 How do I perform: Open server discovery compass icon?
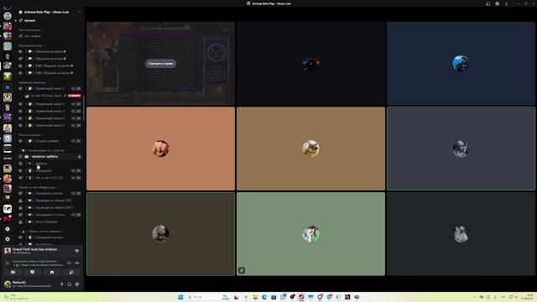click(x=8, y=239)
